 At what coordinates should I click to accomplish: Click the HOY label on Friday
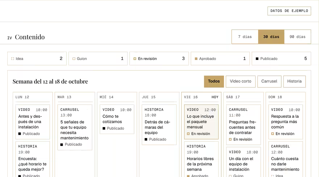[215, 97]
